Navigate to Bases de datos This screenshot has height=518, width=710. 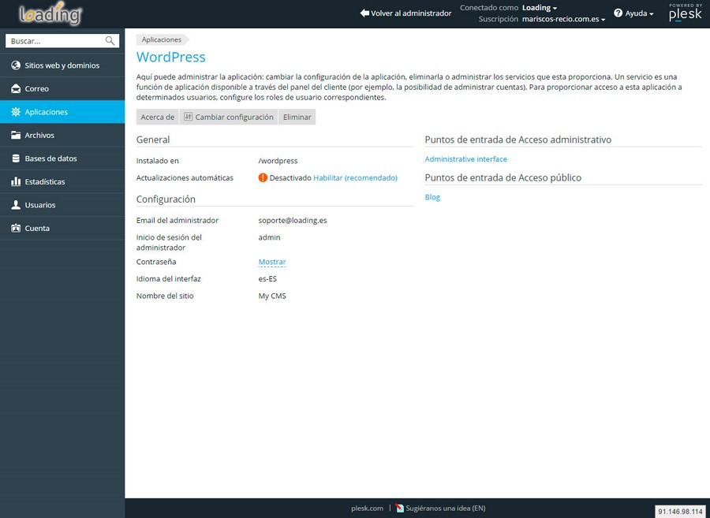pos(62,158)
